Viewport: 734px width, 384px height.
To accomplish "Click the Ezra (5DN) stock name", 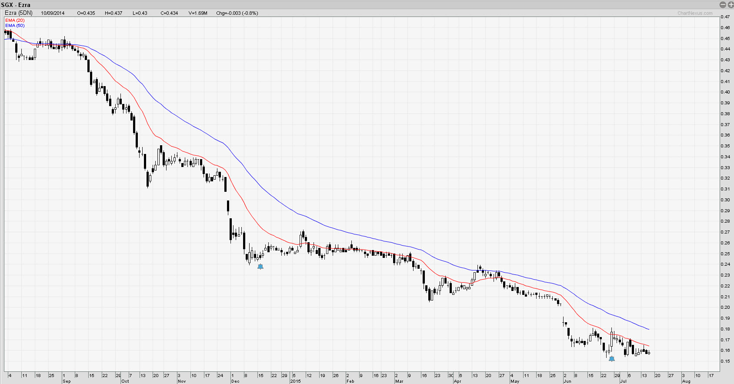I will coord(19,13).
